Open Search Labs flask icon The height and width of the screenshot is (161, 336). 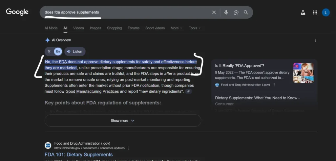pyautogui.click(x=303, y=12)
